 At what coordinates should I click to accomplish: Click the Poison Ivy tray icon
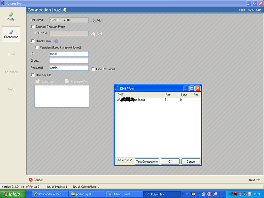(231, 194)
